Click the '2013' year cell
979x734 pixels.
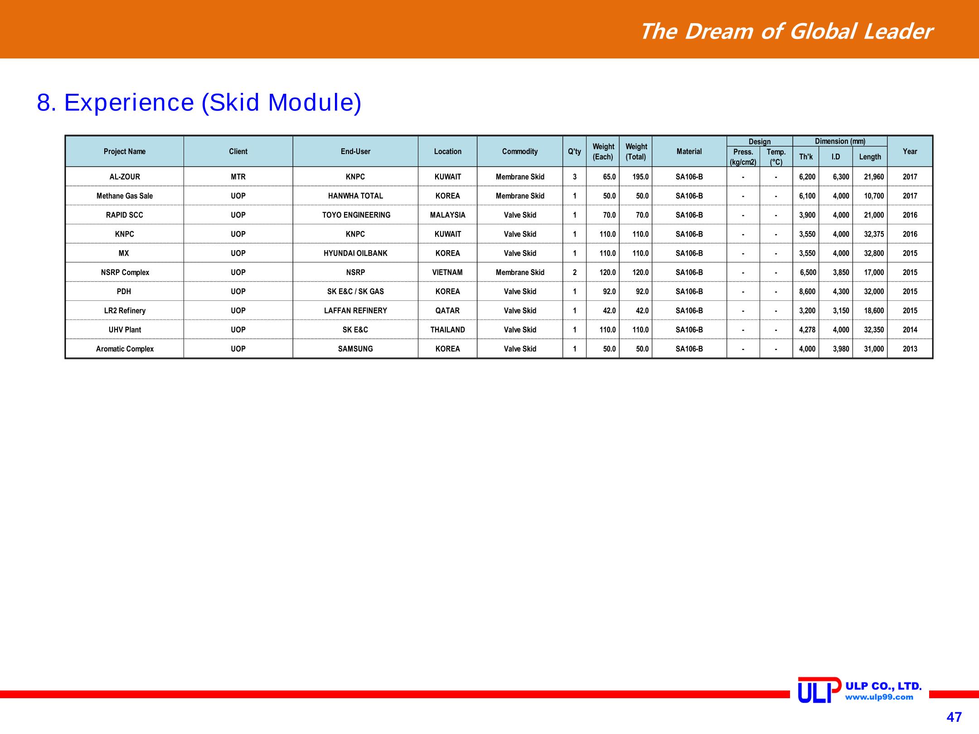tap(910, 349)
